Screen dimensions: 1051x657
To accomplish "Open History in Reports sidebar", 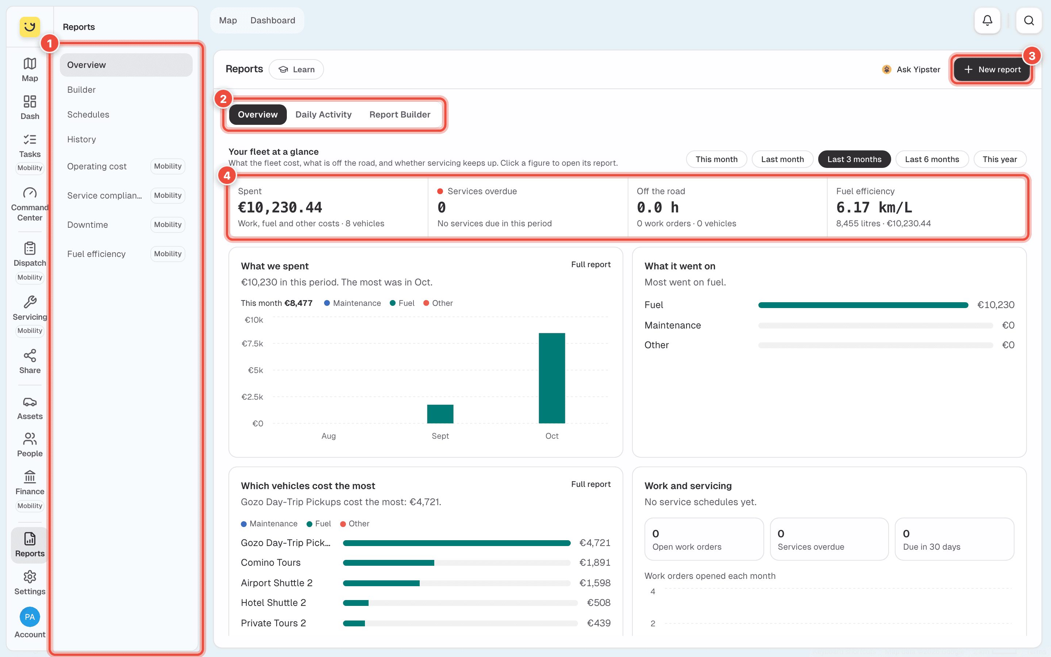I will [126, 139].
